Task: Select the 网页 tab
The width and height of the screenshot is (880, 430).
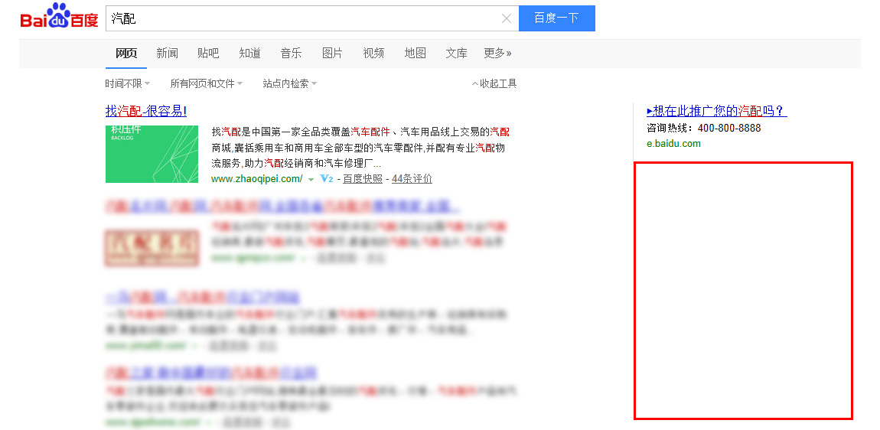Action: (x=126, y=54)
